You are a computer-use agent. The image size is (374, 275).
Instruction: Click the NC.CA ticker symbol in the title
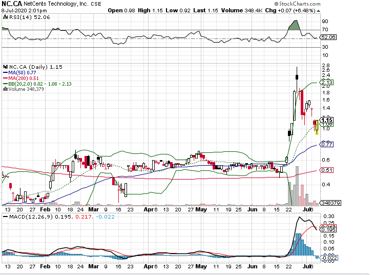12,4
